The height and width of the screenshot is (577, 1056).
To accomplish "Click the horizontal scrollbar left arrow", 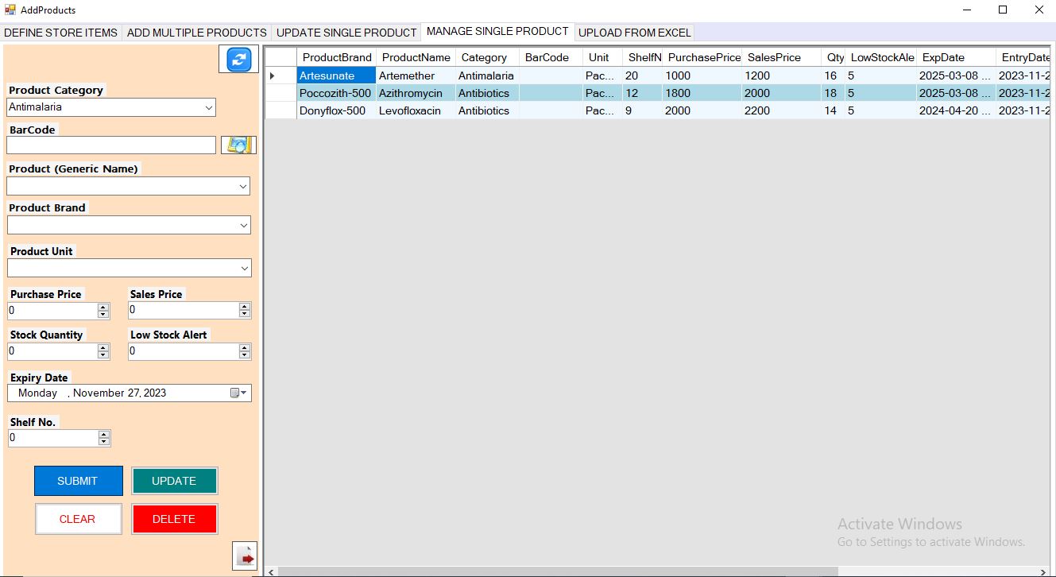I will 272,571.
